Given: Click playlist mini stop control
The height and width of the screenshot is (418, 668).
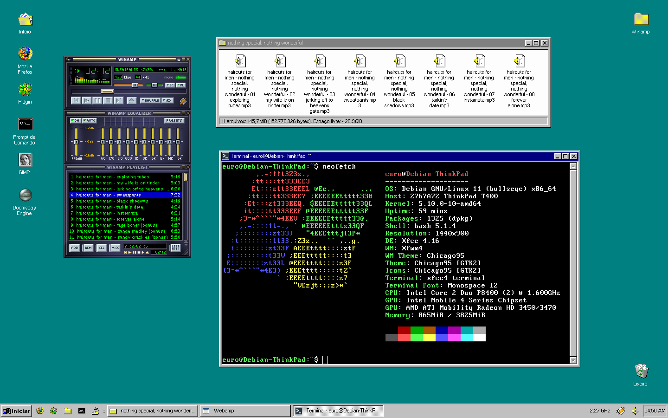Looking at the screenshot, I should click(139, 253).
